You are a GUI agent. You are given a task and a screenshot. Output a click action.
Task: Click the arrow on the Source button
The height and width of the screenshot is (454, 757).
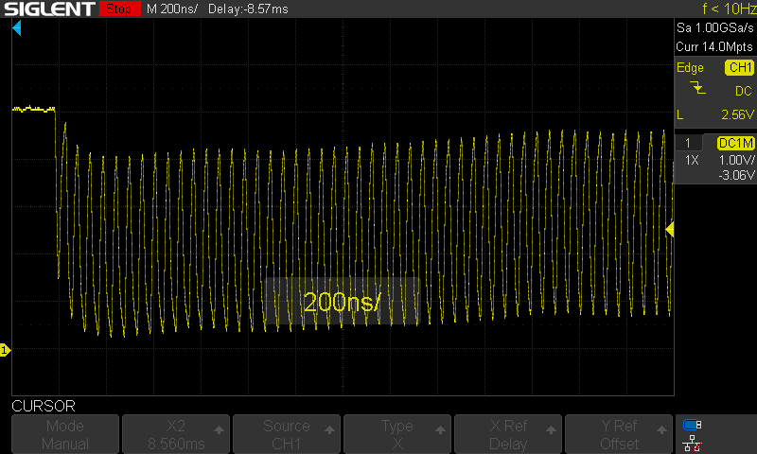(329, 429)
